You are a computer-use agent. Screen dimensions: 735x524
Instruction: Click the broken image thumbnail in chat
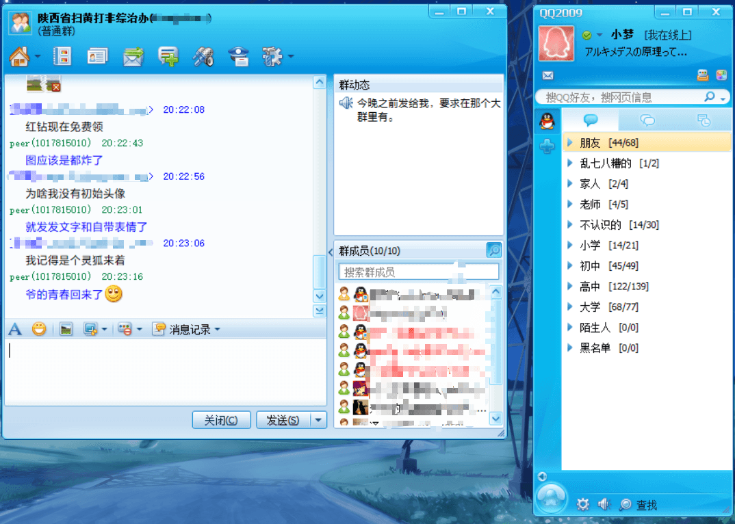coord(44,83)
